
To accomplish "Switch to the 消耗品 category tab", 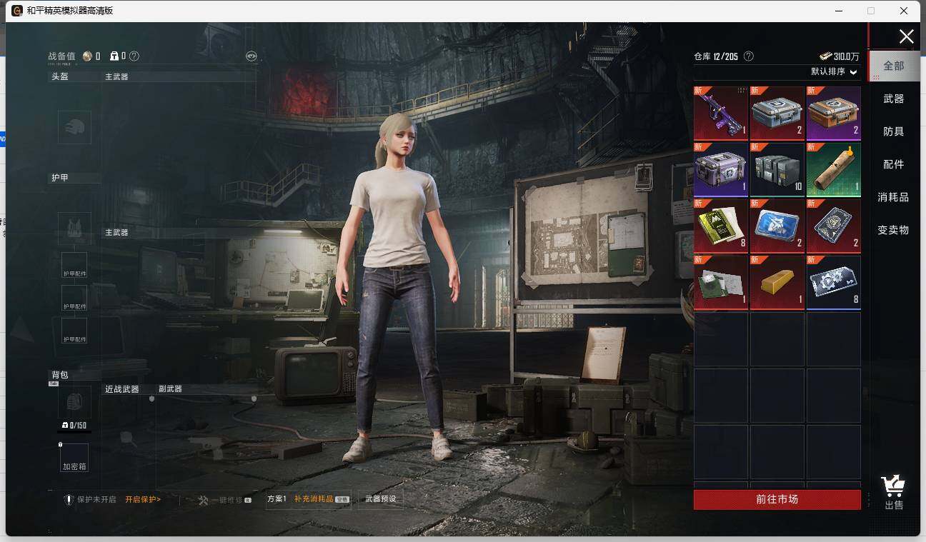I will pyautogui.click(x=894, y=197).
